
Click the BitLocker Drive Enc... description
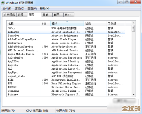click(x=66, y=87)
